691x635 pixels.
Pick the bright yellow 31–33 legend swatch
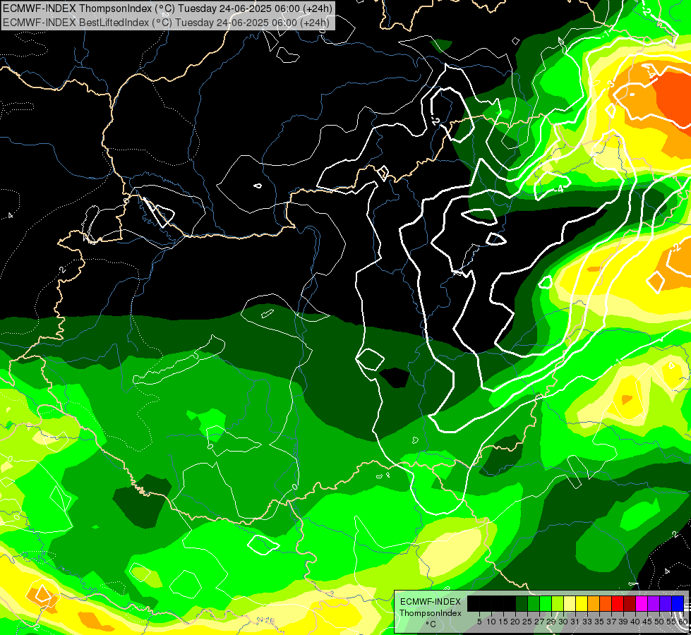point(582,603)
